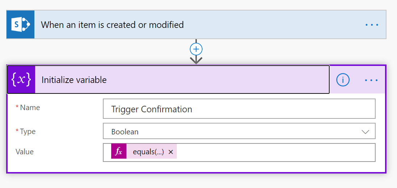Edit the equals(...) expression token
Viewport: 397px width, 188px height.
(148, 152)
